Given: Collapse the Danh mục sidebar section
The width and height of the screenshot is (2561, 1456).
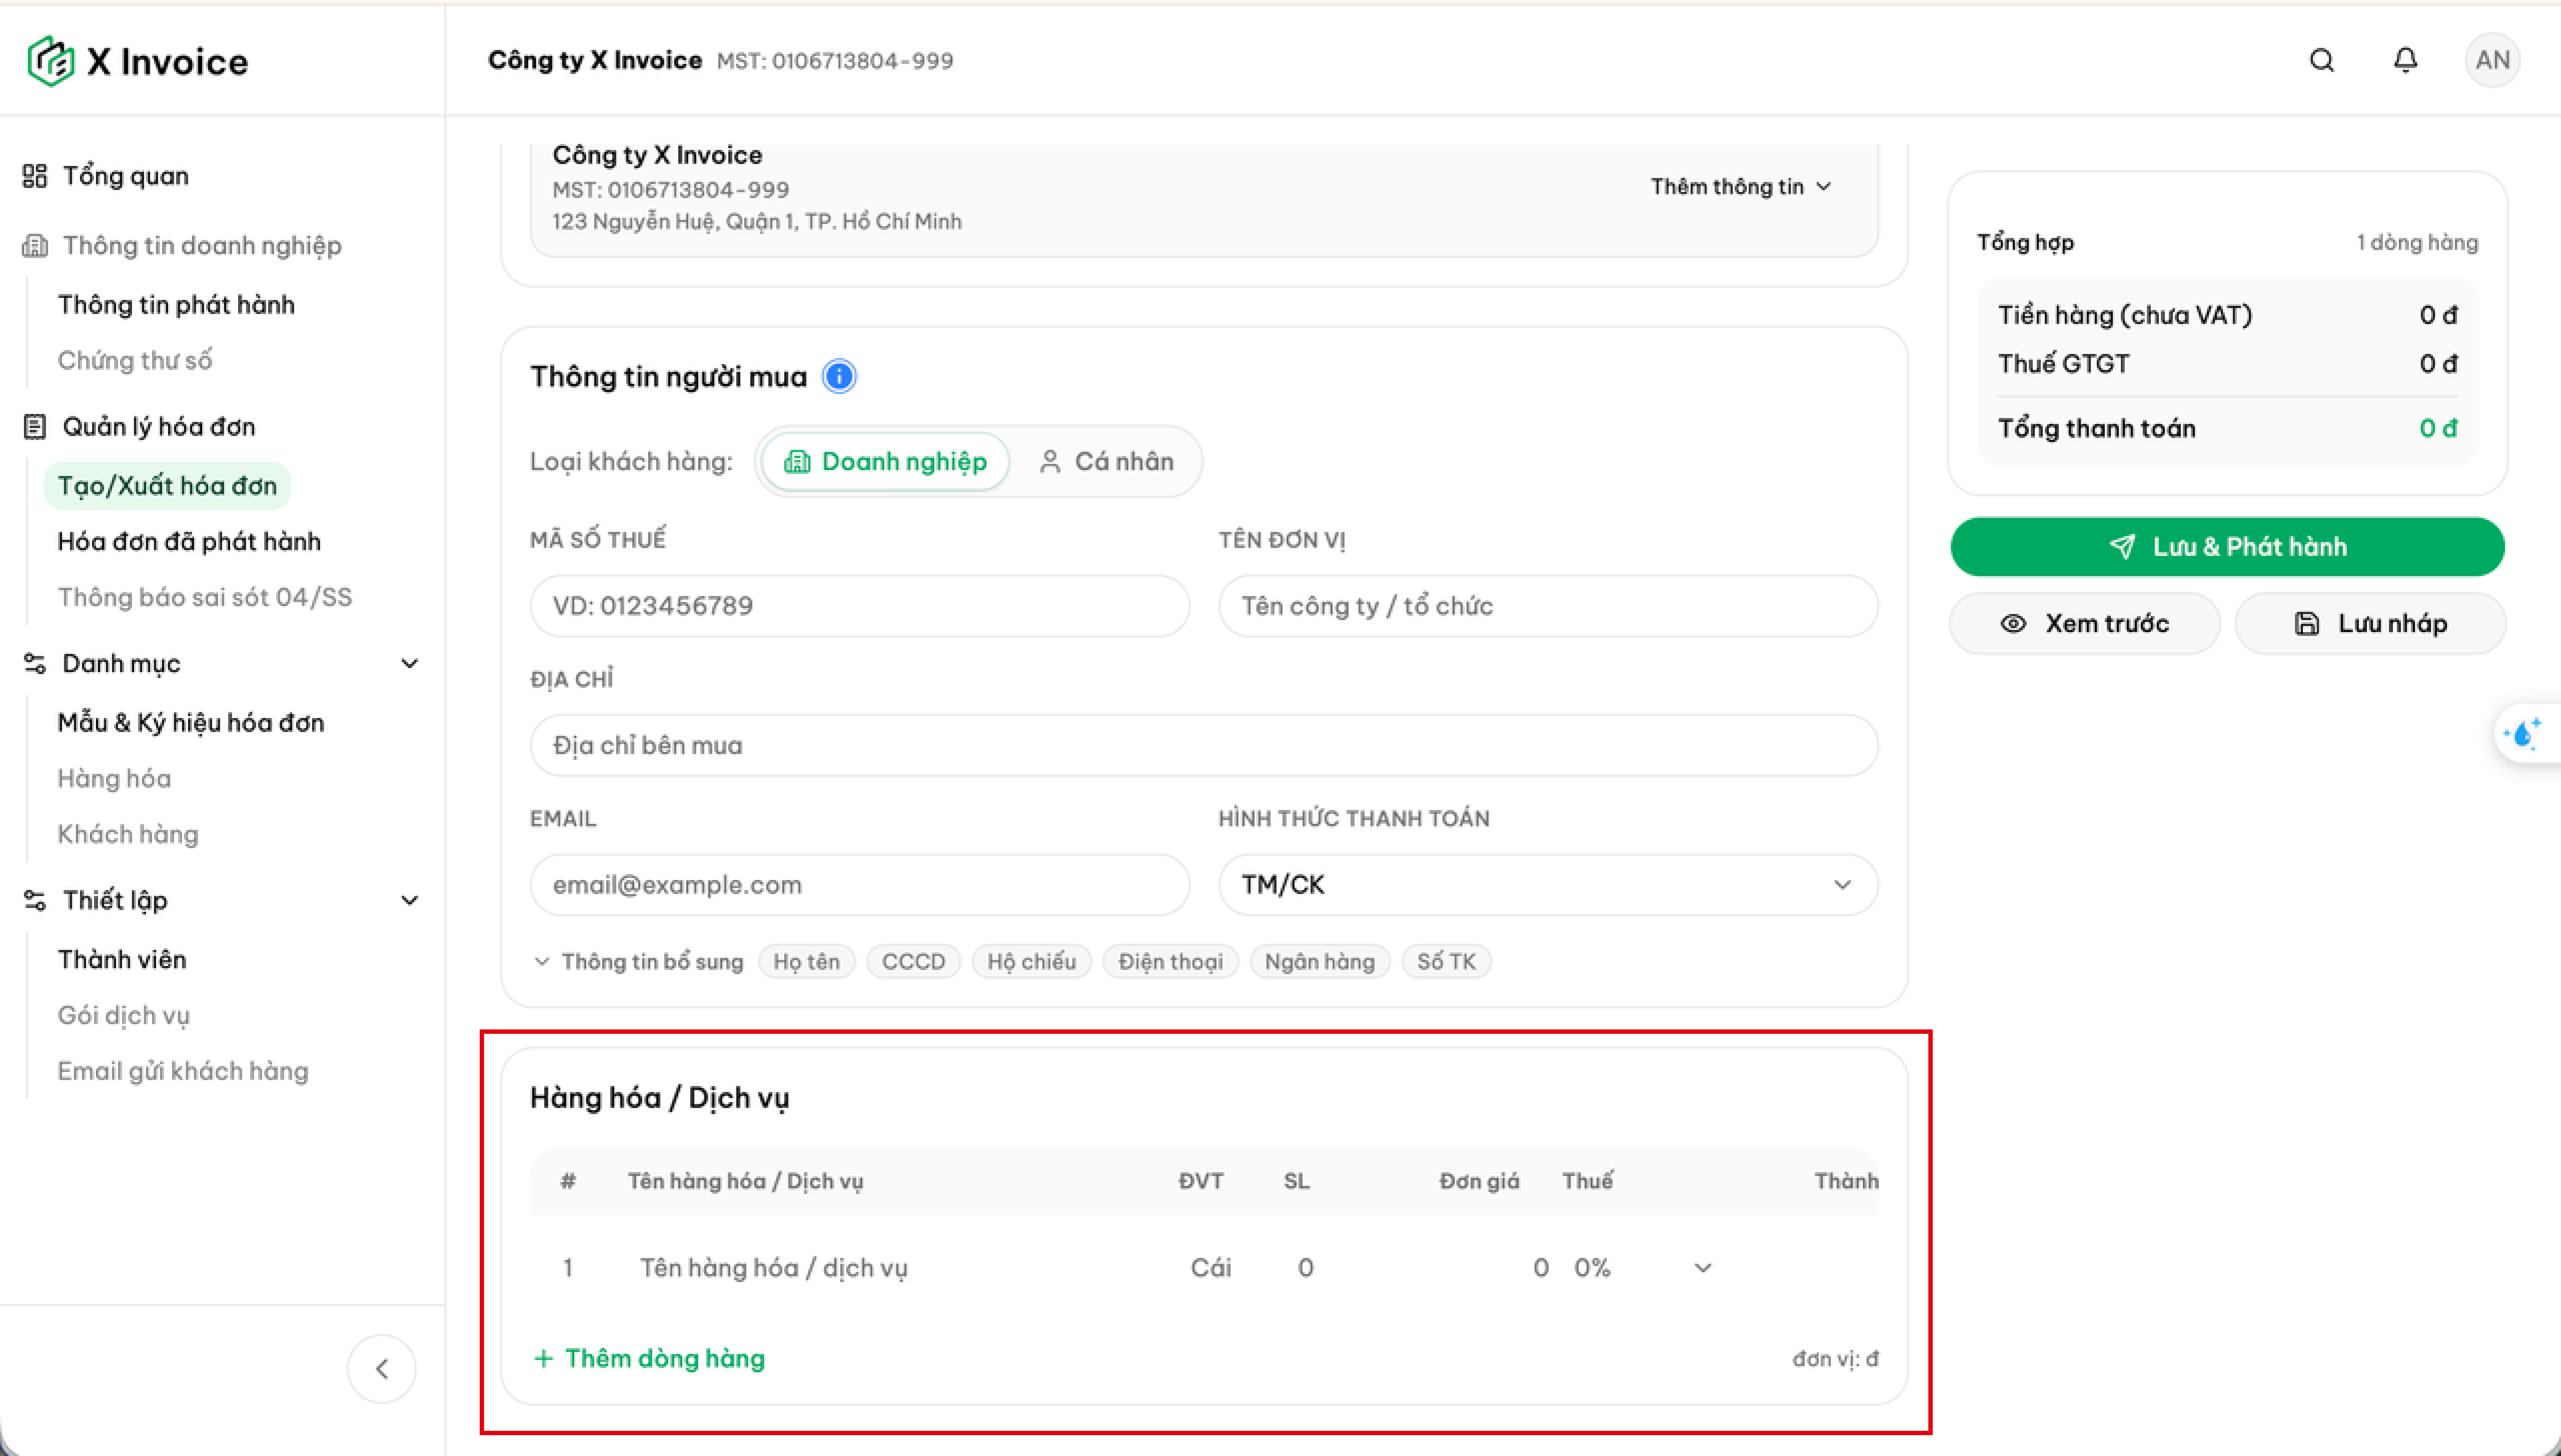Looking at the screenshot, I should pos(409,664).
